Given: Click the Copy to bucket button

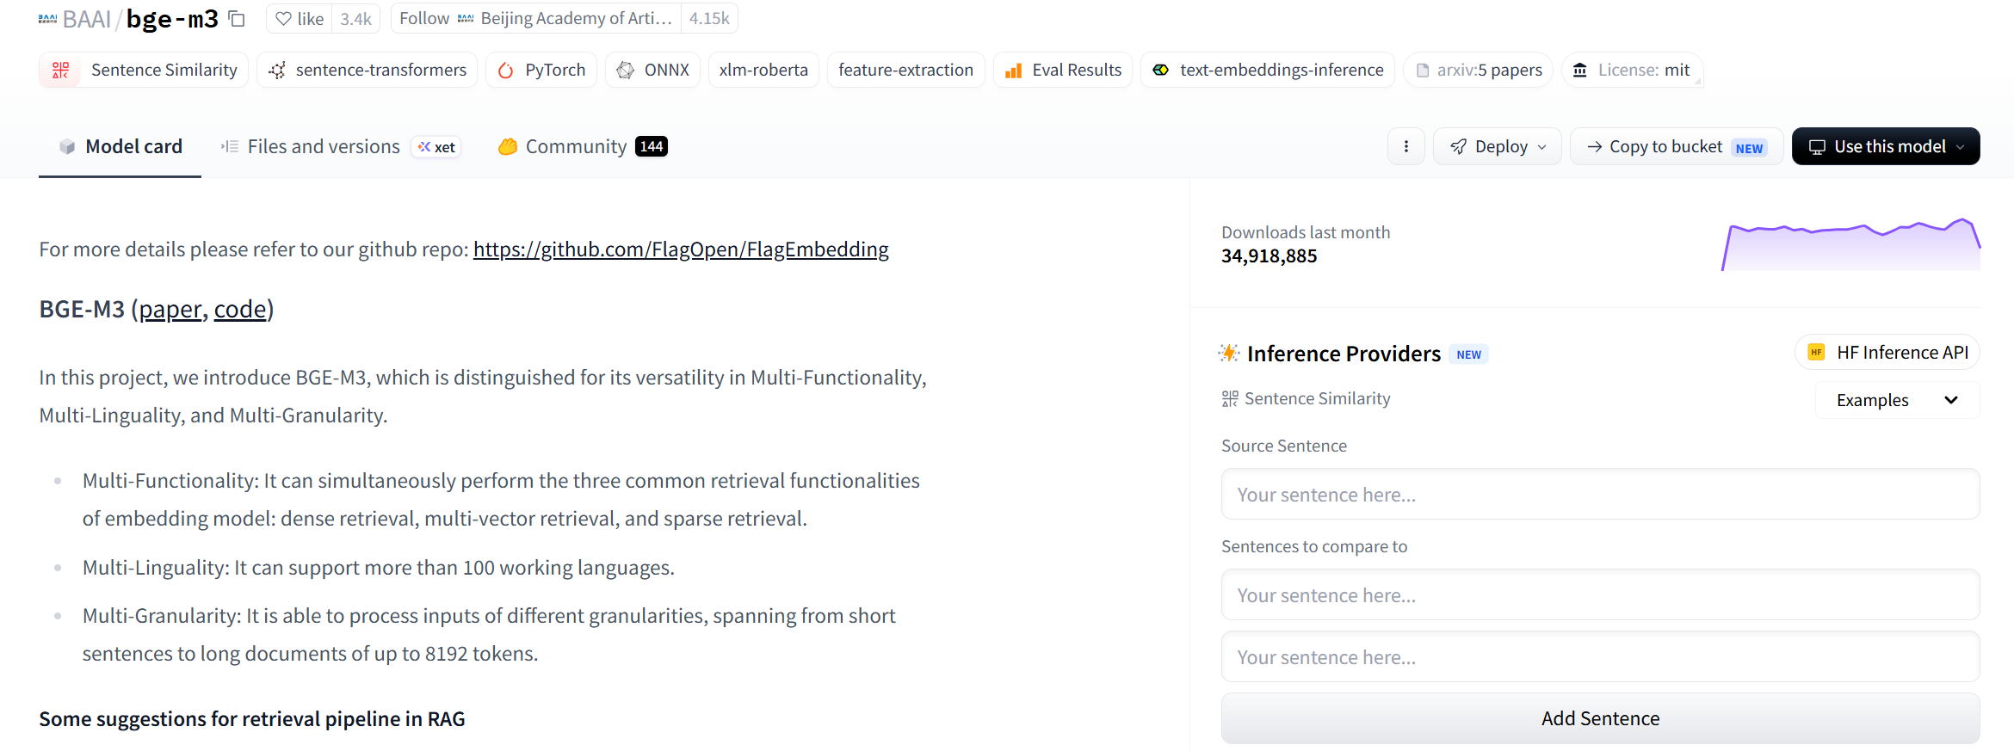Looking at the screenshot, I should point(1677,146).
